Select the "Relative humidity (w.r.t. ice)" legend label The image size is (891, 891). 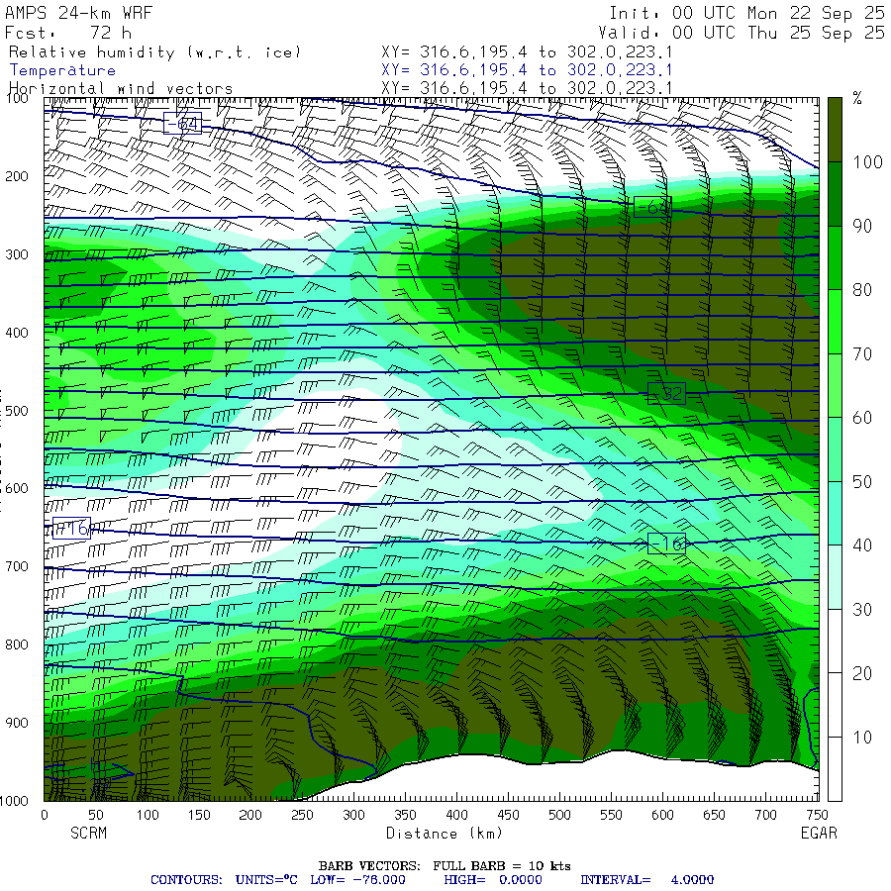pyautogui.click(x=154, y=52)
